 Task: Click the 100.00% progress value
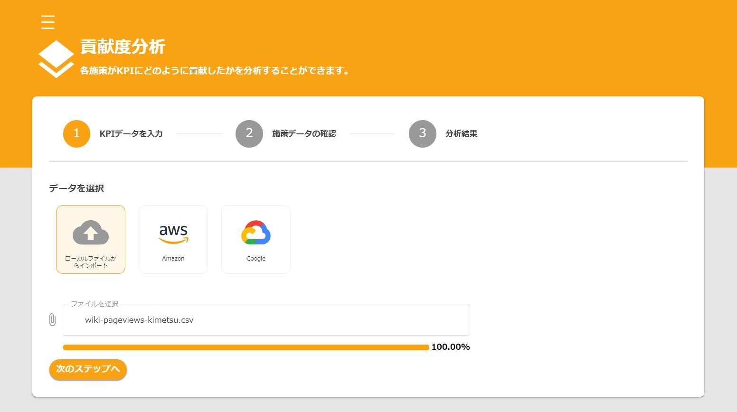point(451,347)
